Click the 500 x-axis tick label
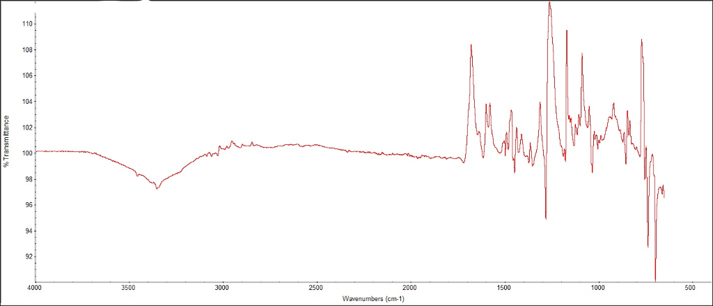 (x=691, y=289)
